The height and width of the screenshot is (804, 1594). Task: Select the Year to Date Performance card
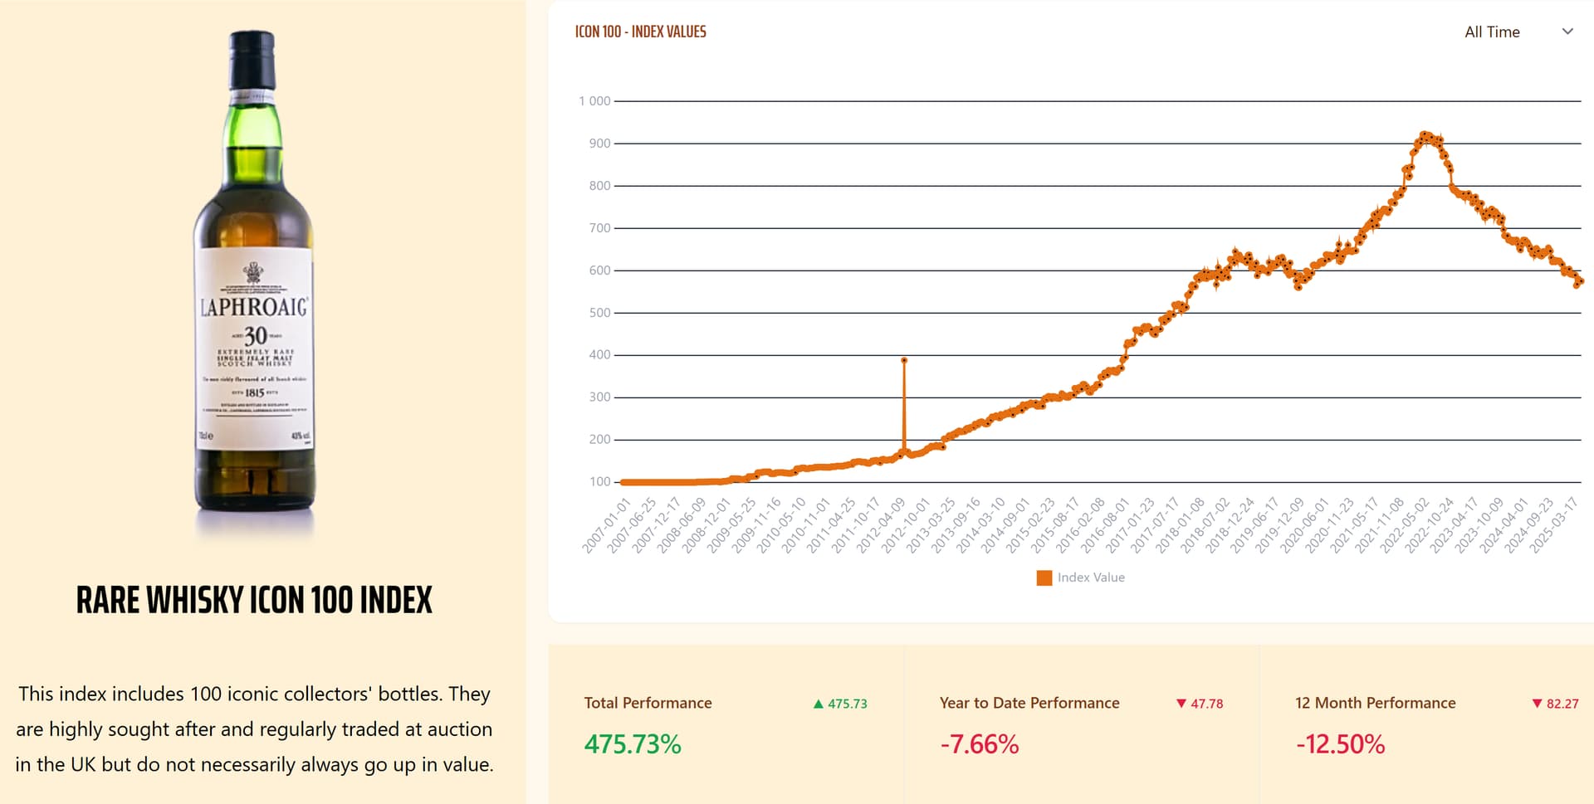click(1081, 724)
